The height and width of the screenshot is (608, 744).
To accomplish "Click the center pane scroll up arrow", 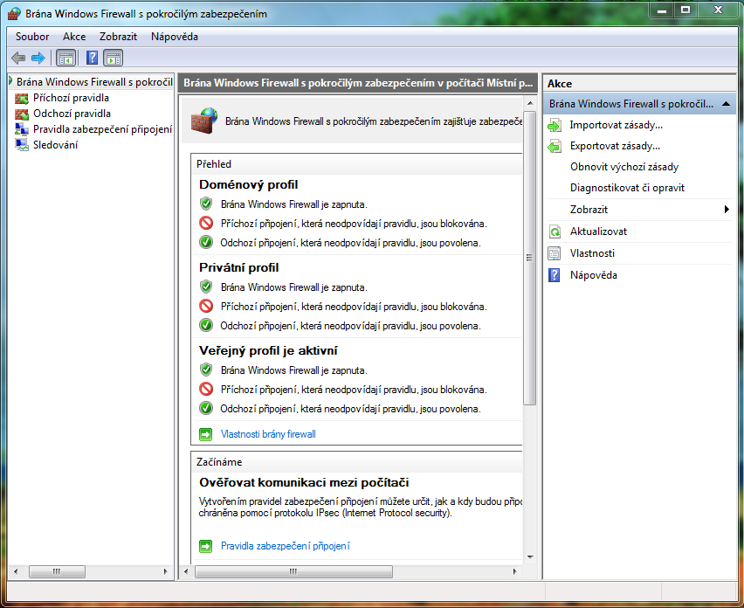I will [530, 103].
